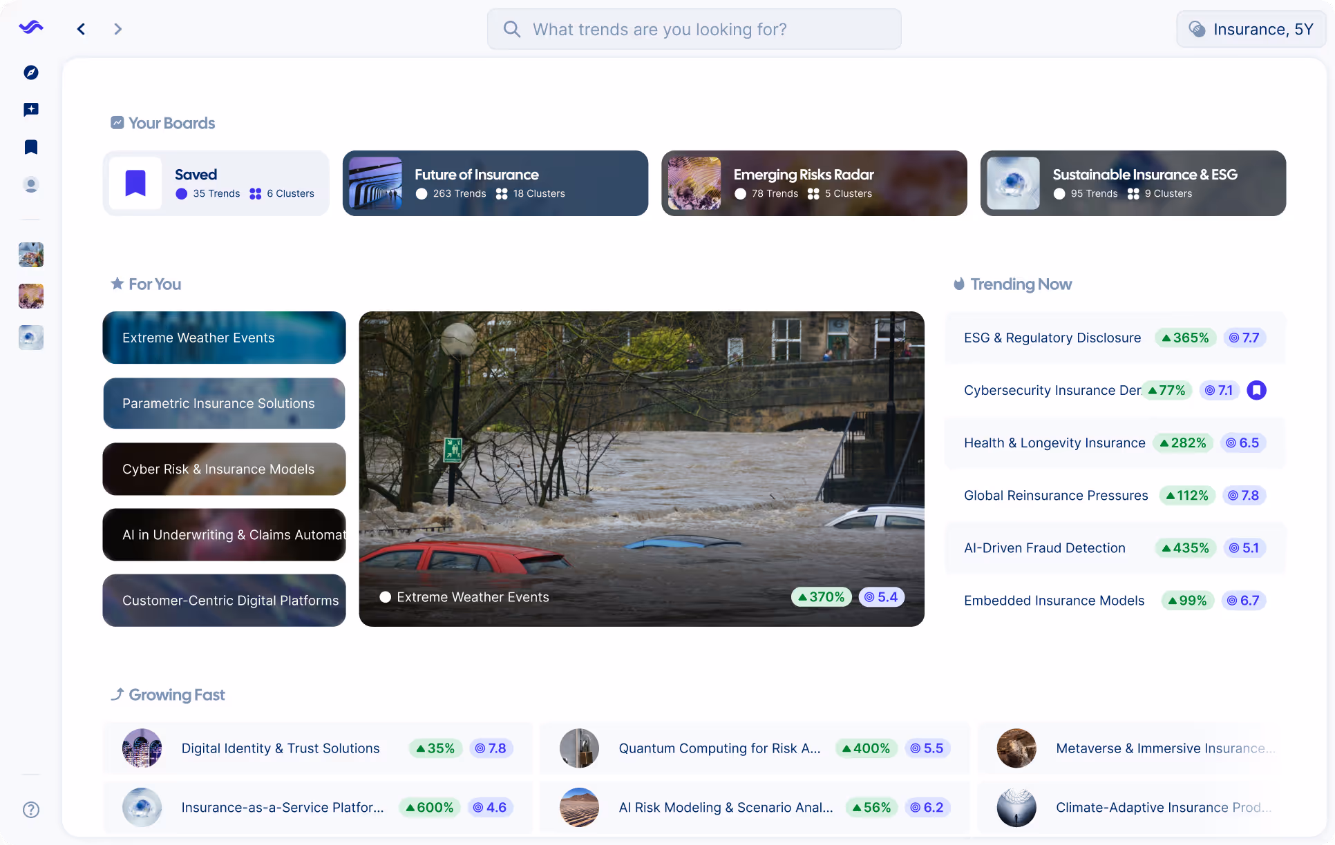Click the search magnifier icon

tap(511, 29)
